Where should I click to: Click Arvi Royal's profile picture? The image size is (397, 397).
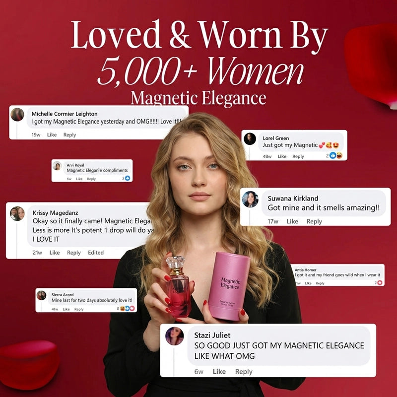pos(57,166)
